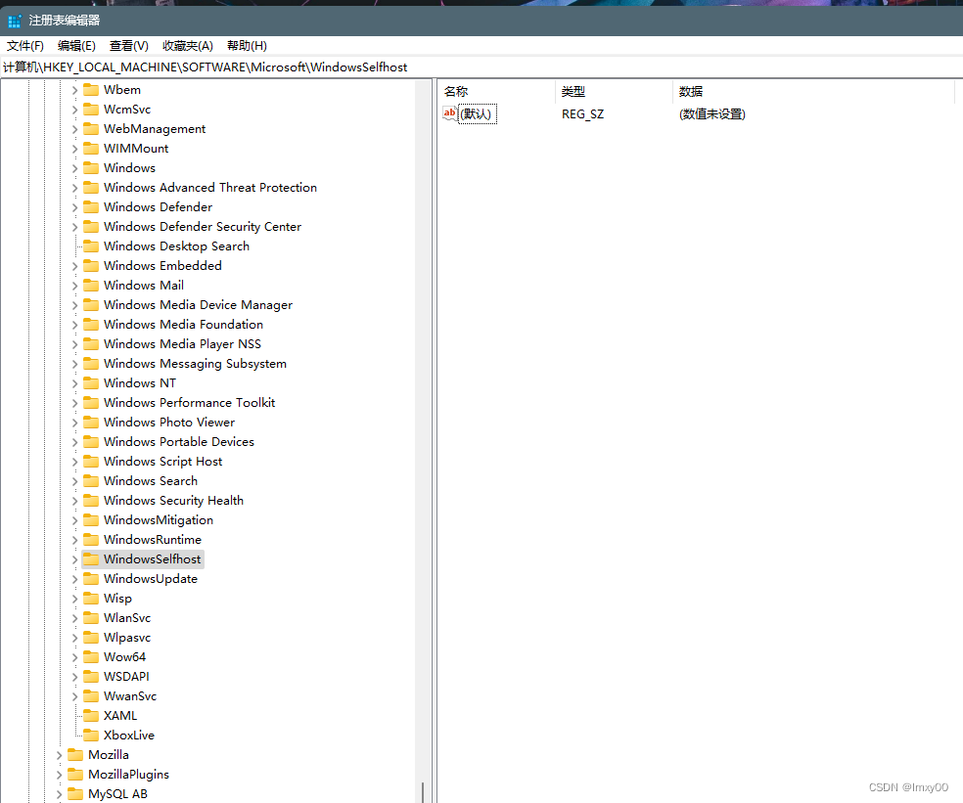Click the WIMMount folder icon
The height and width of the screenshot is (803, 963).
(91, 149)
